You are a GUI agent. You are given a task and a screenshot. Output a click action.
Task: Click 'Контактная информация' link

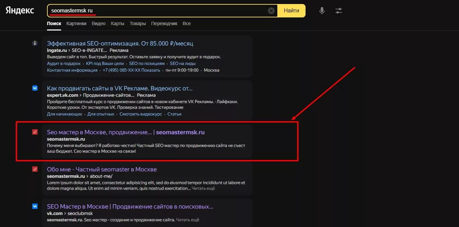coord(72,70)
